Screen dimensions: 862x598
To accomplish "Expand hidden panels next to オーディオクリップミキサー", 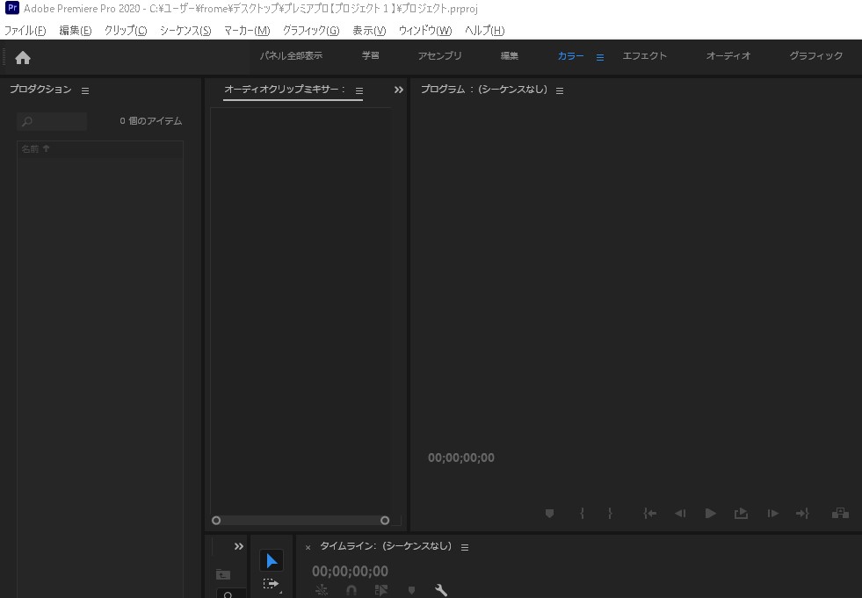I will coord(398,90).
